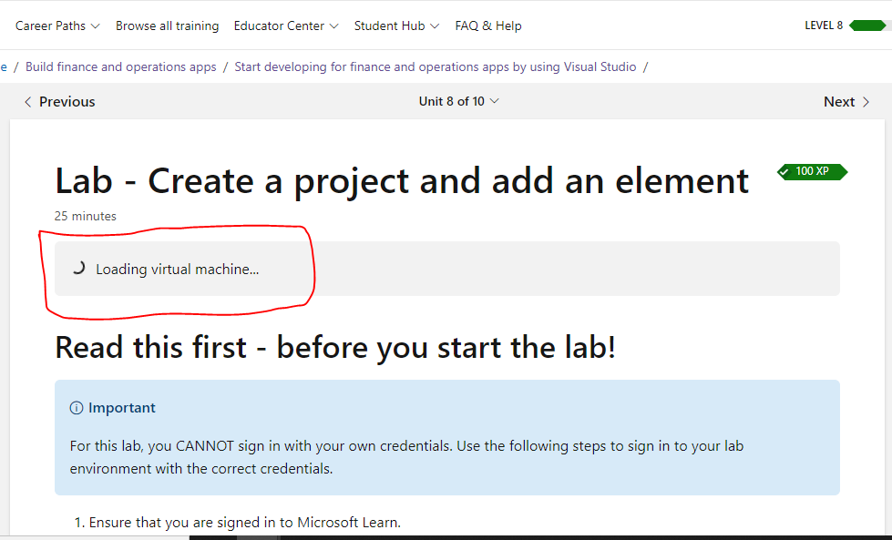
Task: Click the Previous chevron arrow icon
Action: pos(27,101)
